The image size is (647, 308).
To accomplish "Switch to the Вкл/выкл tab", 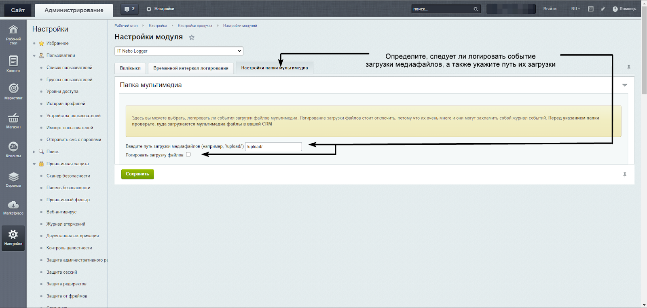I will coord(130,68).
